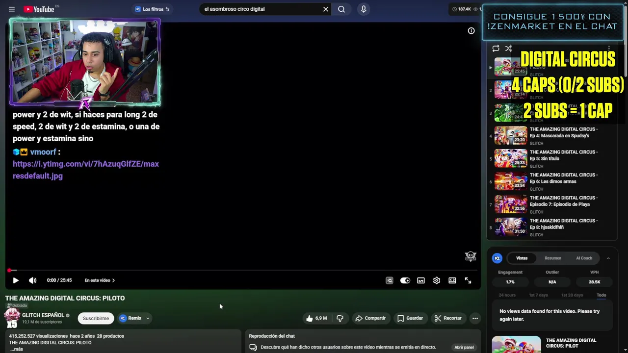Open player settings gear

(x=437, y=280)
